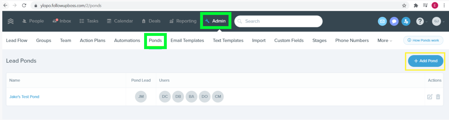Edit Jake's Test Pond with pencil icon

(429, 97)
